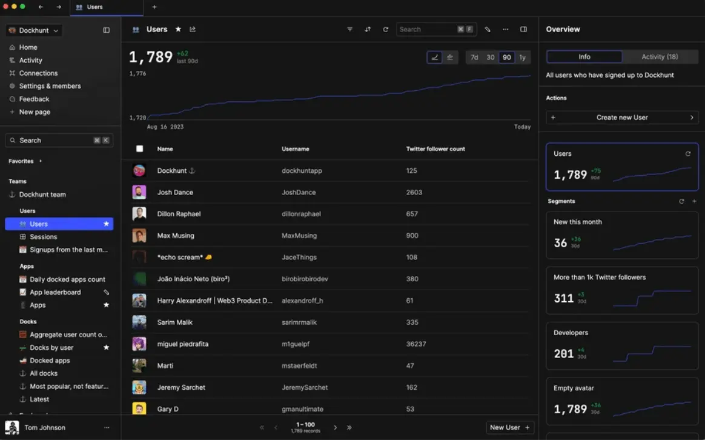705x440 pixels.
Task: Refresh the Users metric card
Action: [688, 154]
